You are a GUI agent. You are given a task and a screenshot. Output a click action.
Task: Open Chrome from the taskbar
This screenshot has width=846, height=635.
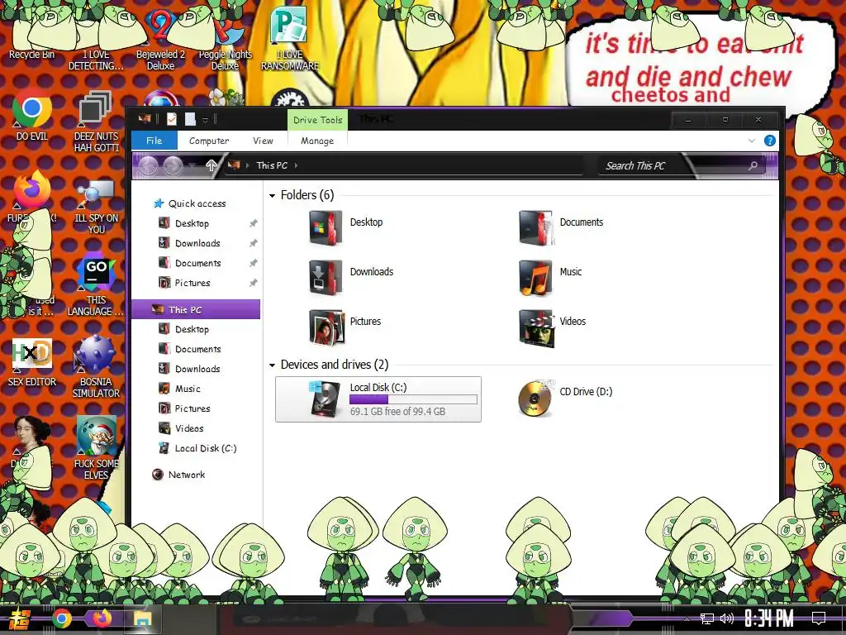coord(61,618)
